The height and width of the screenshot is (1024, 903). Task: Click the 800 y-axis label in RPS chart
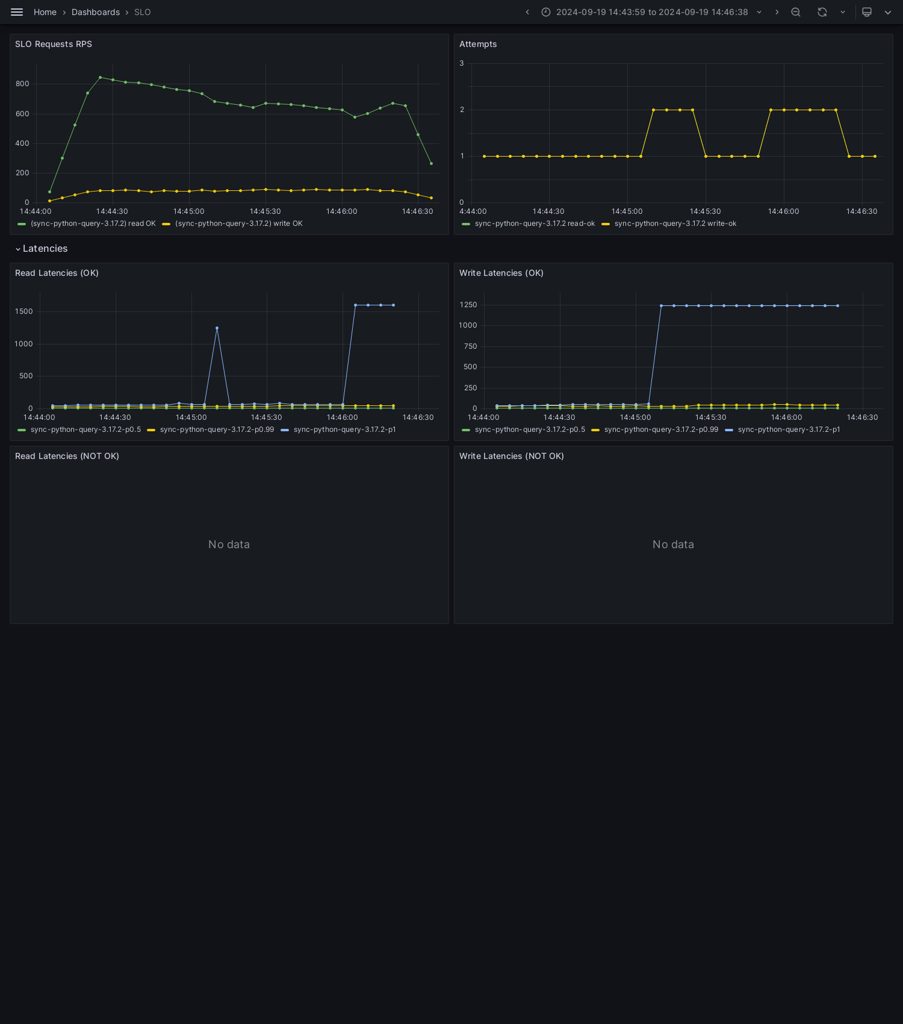(22, 84)
